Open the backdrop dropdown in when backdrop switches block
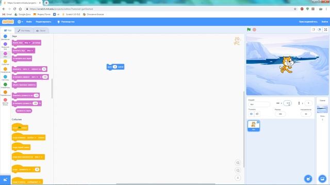Image resolution: width=330 pixels, height=185 pixels. pyautogui.click(x=38, y=157)
